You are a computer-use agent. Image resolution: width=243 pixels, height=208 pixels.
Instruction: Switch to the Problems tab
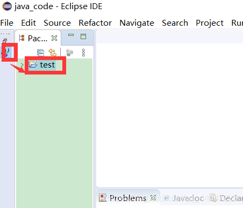128,198
